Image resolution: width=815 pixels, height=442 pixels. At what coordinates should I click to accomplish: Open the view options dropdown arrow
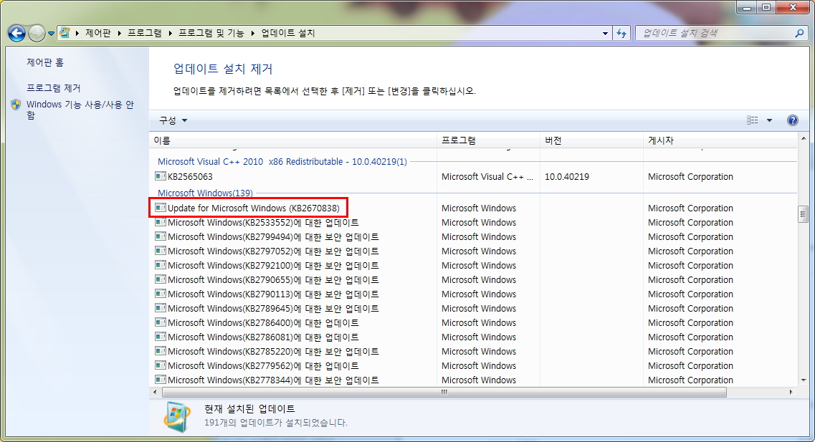pyautogui.click(x=769, y=120)
